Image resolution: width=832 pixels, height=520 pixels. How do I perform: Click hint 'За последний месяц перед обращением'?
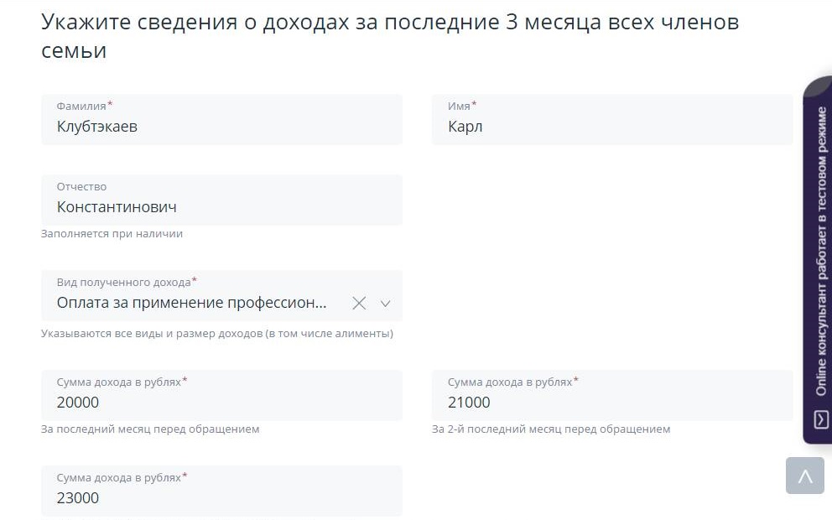point(150,429)
